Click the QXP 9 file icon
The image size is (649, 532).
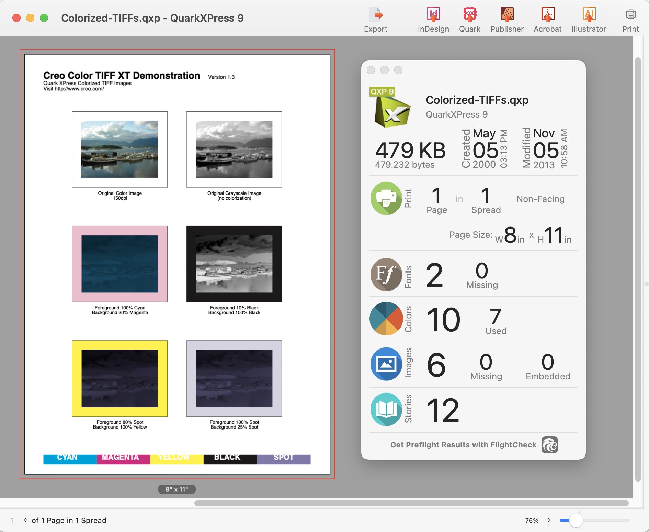(x=390, y=107)
